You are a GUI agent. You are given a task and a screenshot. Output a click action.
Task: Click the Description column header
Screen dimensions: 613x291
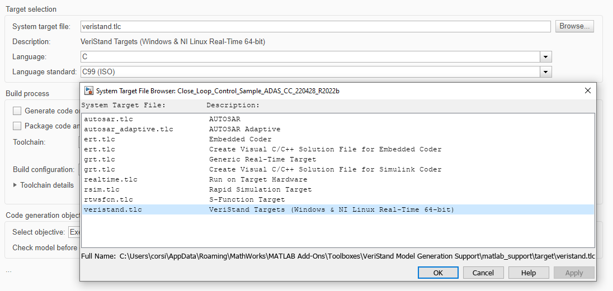233,106
